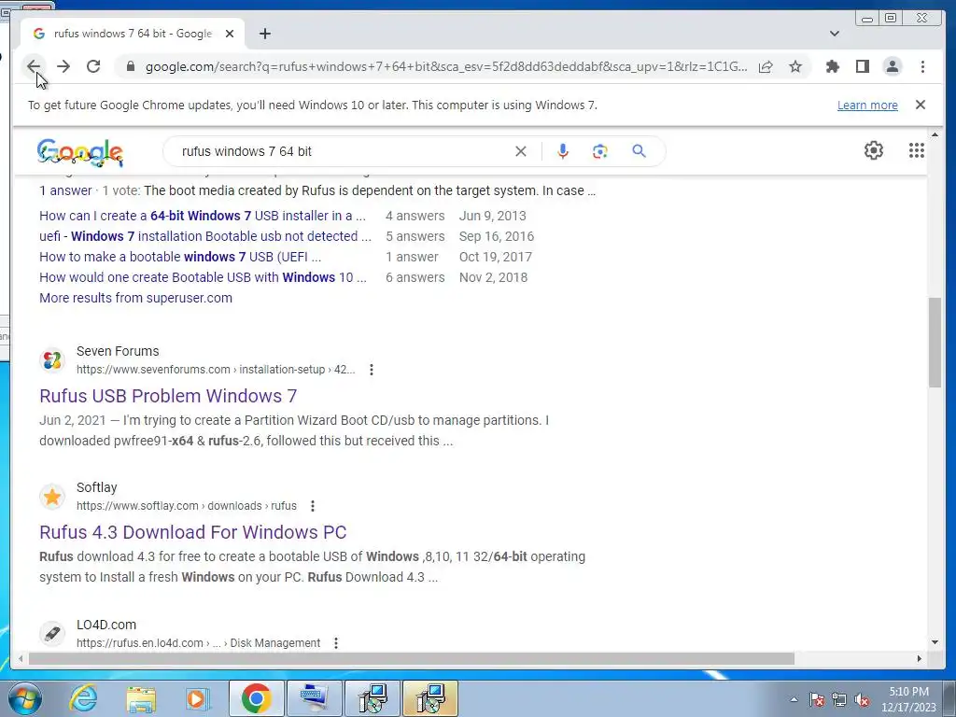The width and height of the screenshot is (956, 717).
Task: Click the forward navigation arrow
Action: click(x=63, y=66)
